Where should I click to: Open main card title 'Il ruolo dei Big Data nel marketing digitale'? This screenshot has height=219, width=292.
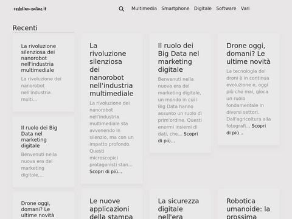[x=178, y=58]
